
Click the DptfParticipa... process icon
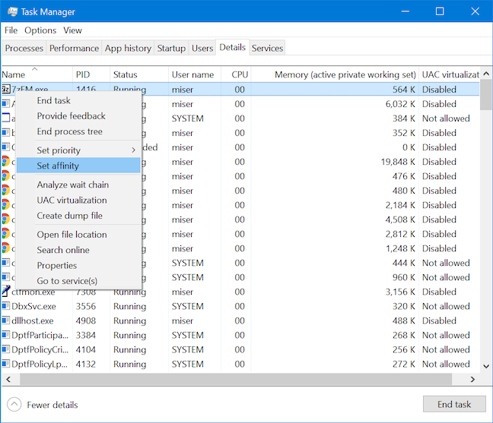6,335
